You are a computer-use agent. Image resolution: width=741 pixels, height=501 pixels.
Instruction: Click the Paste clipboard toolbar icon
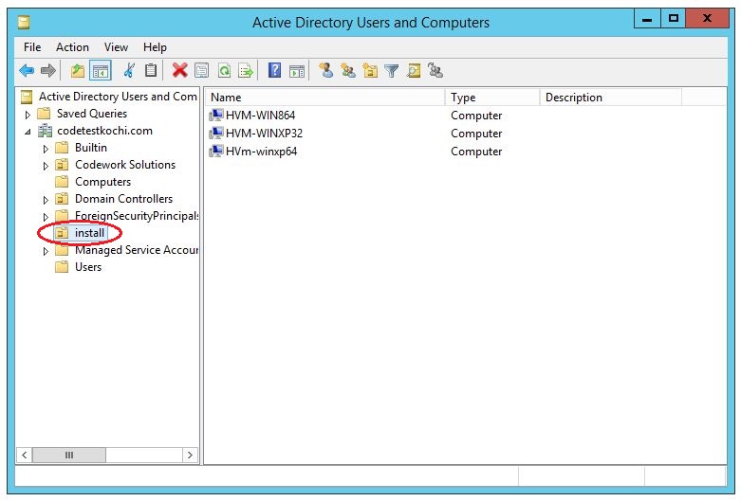click(151, 71)
